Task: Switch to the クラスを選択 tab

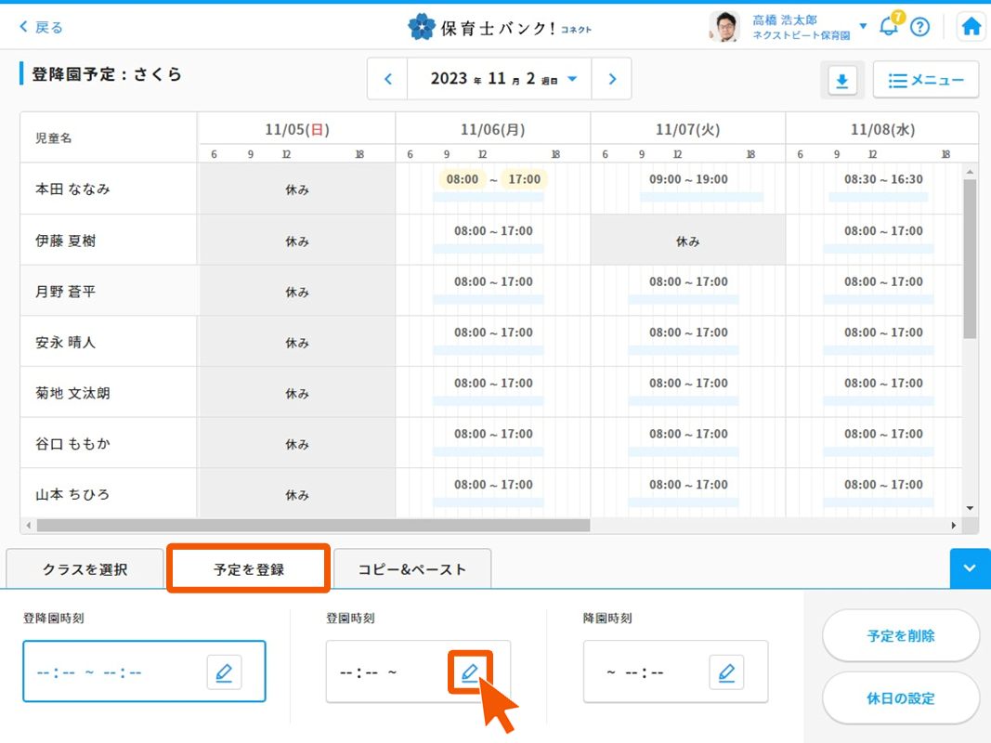Action: (85, 569)
